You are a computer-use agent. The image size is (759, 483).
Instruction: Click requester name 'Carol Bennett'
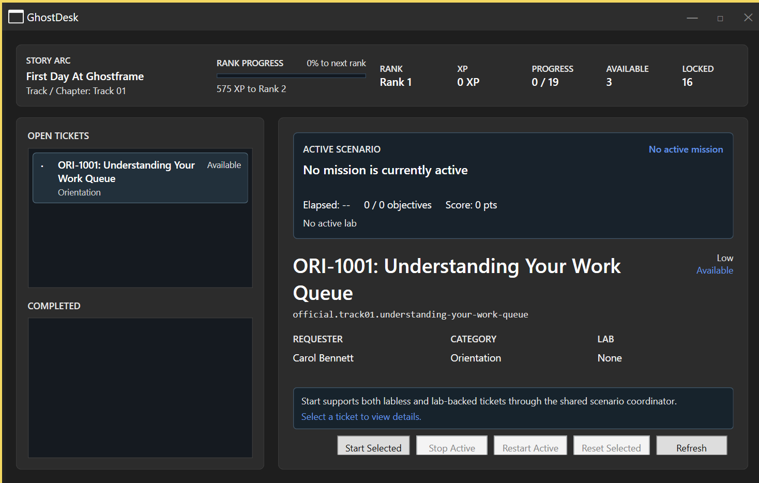323,358
